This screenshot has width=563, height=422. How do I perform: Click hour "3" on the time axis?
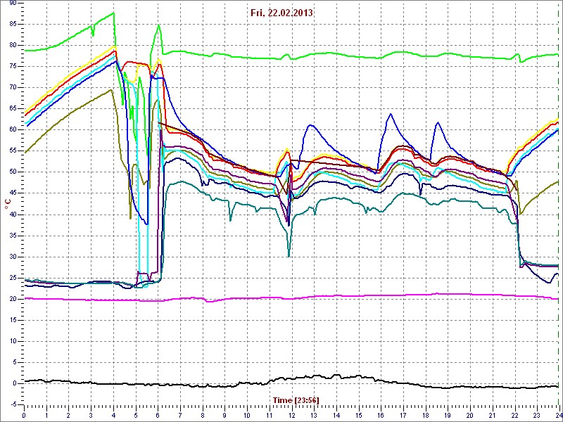91,416
